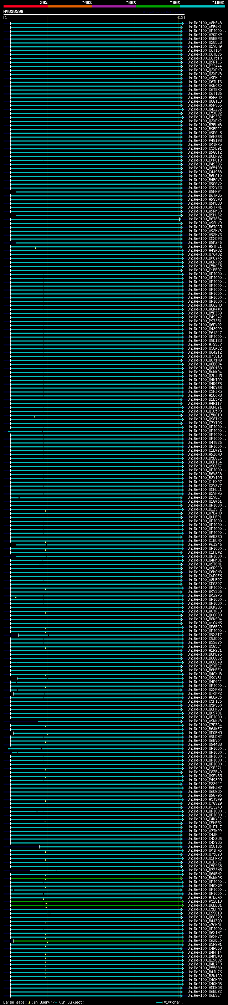This screenshot has width=228, height=1005.
Task: Click the UniRef100_P23248 label
Action: tap(204, 807)
